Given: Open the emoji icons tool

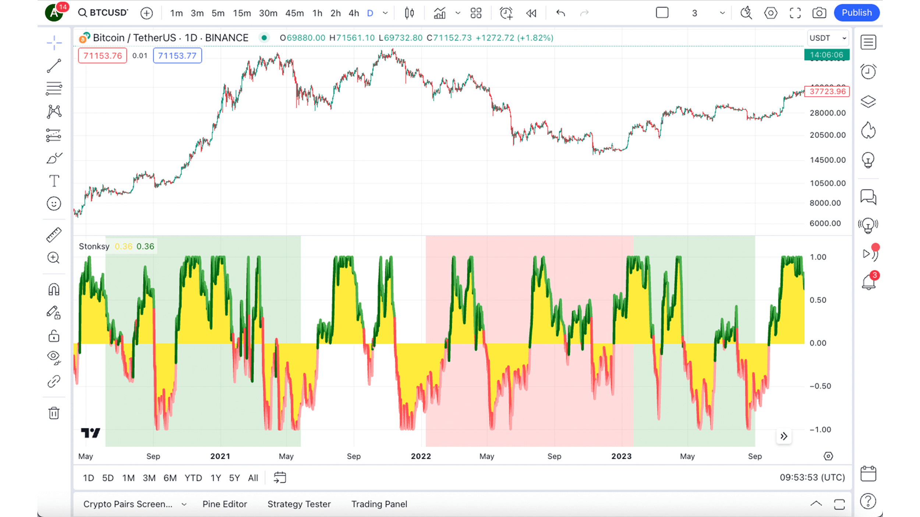Looking at the screenshot, I should (54, 204).
